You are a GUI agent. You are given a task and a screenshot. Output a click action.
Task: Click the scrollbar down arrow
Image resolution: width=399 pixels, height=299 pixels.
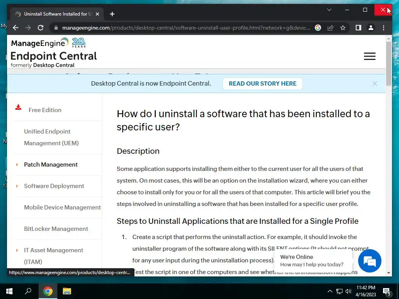pyautogui.click(x=388, y=273)
